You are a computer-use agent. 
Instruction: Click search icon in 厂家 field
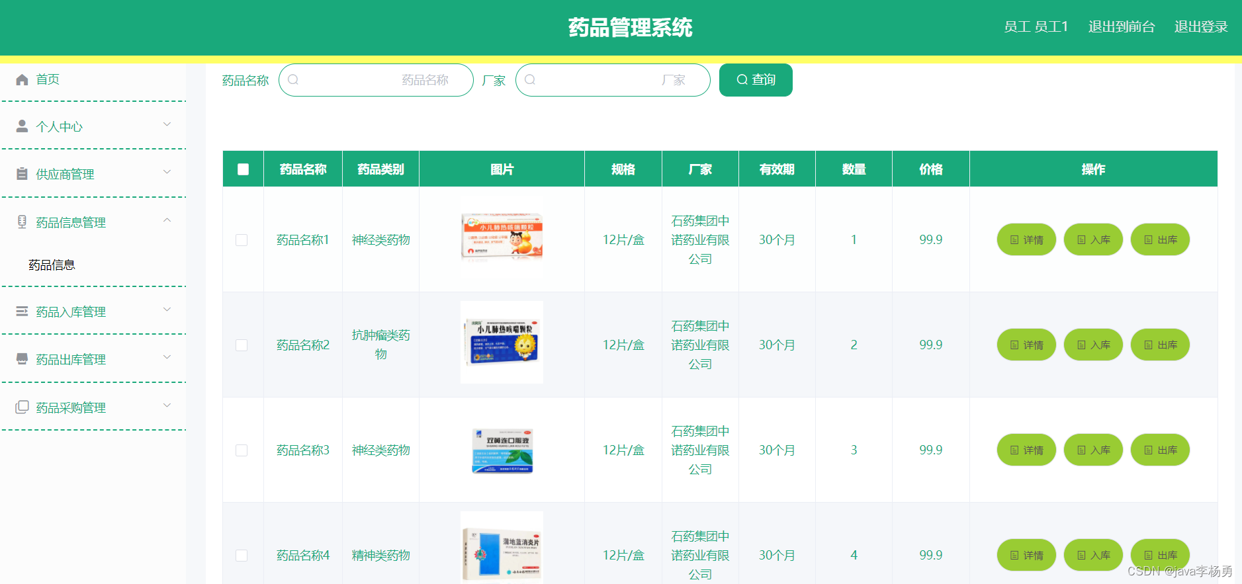[x=530, y=79]
